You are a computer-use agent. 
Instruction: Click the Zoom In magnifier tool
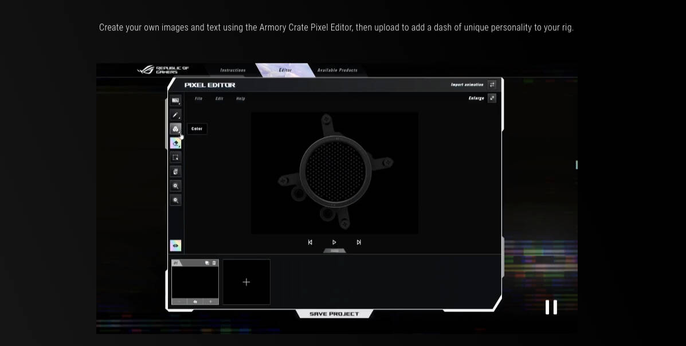pyautogui.click(x=175, y=186)
